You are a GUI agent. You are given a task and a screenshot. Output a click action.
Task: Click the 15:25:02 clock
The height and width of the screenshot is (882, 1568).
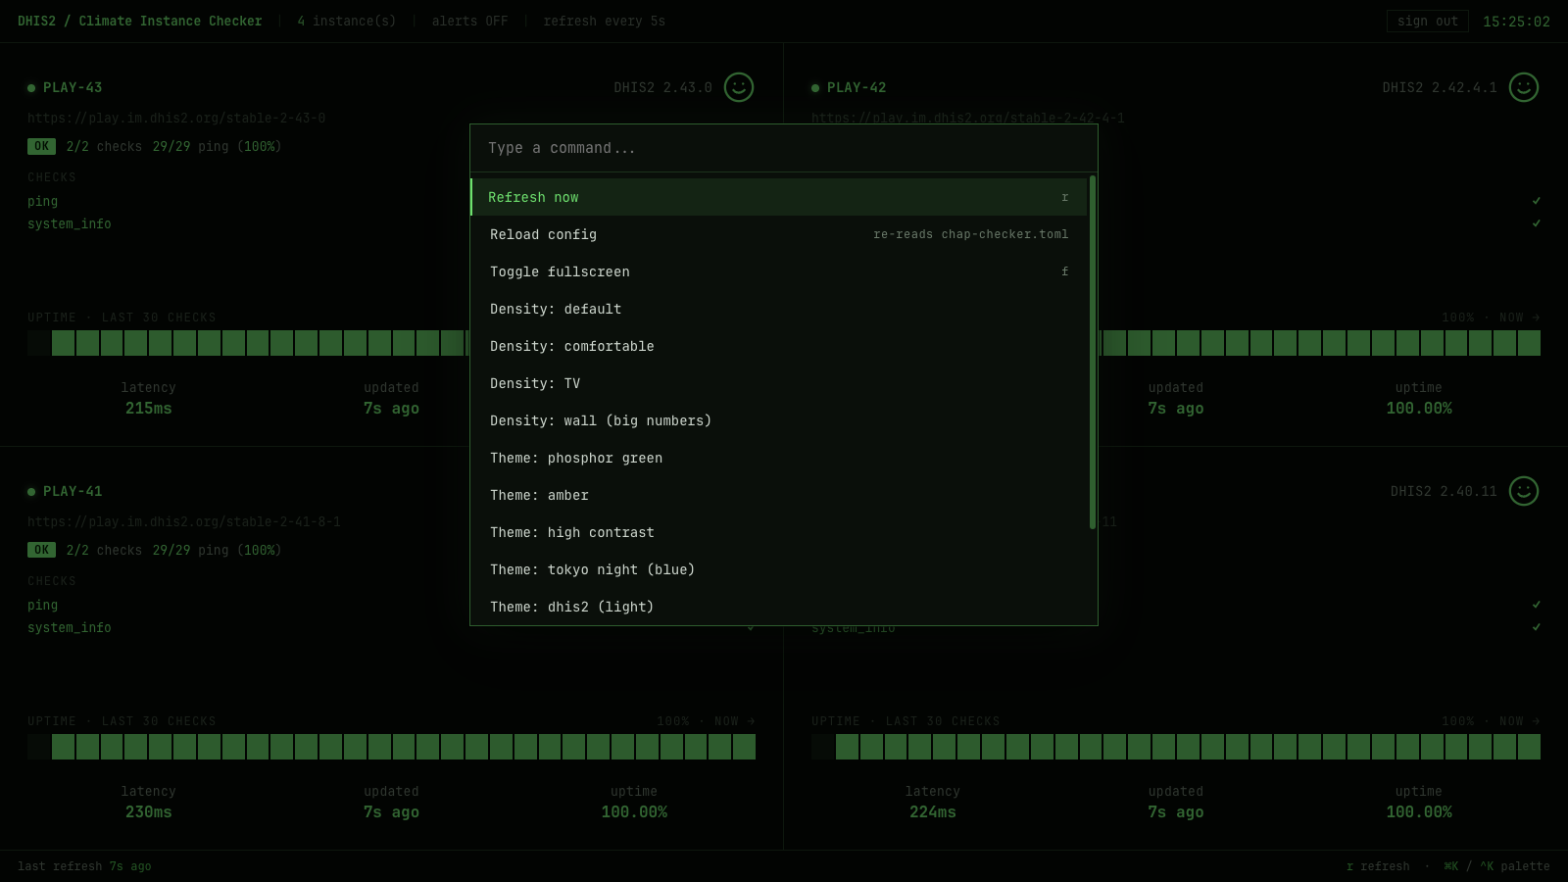point(1516,22)
